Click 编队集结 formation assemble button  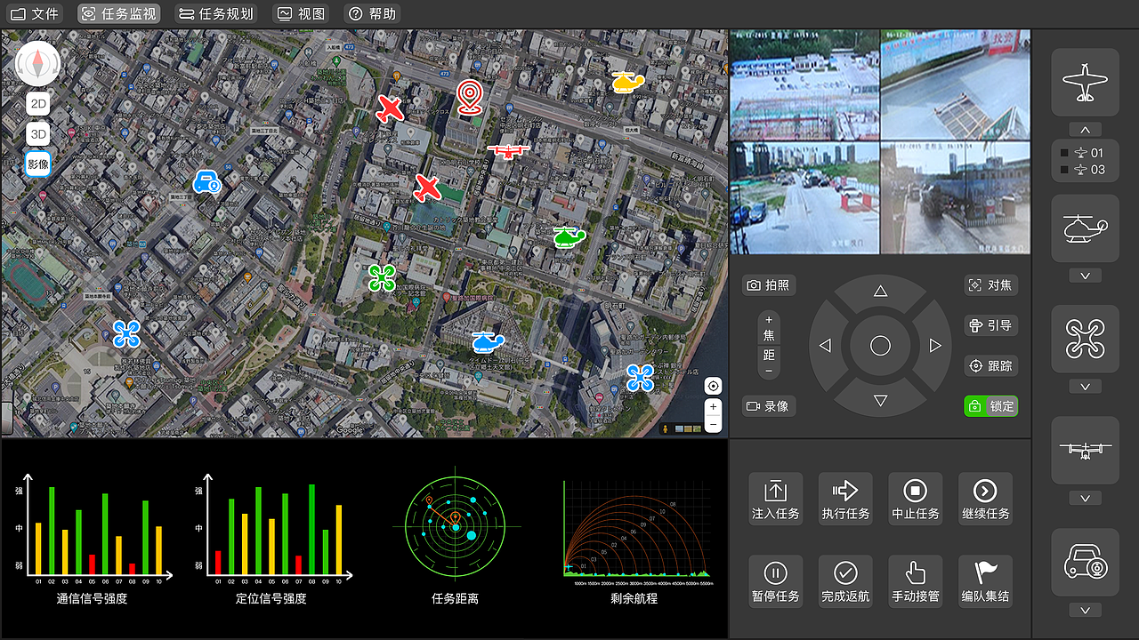click(985, 581)
